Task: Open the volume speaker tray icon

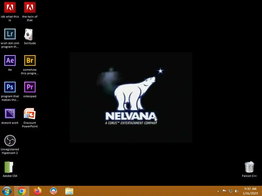Action: (x=237, y=191)
